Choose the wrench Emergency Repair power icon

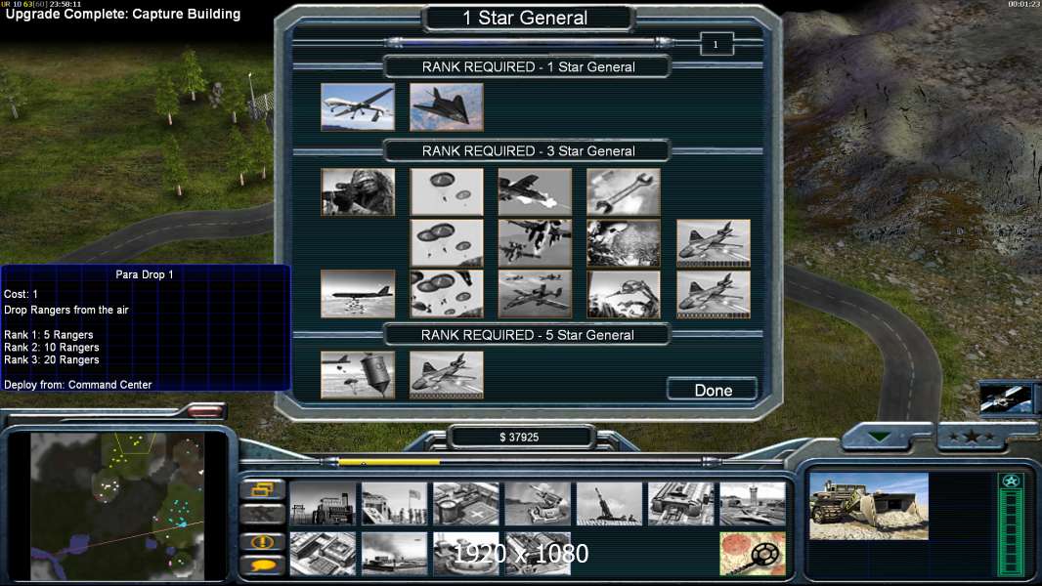pyautogui.click(x=624, y=191)
